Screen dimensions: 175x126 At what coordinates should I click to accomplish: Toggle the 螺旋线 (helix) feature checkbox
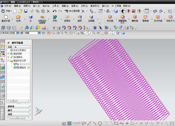tap(15, 68)
